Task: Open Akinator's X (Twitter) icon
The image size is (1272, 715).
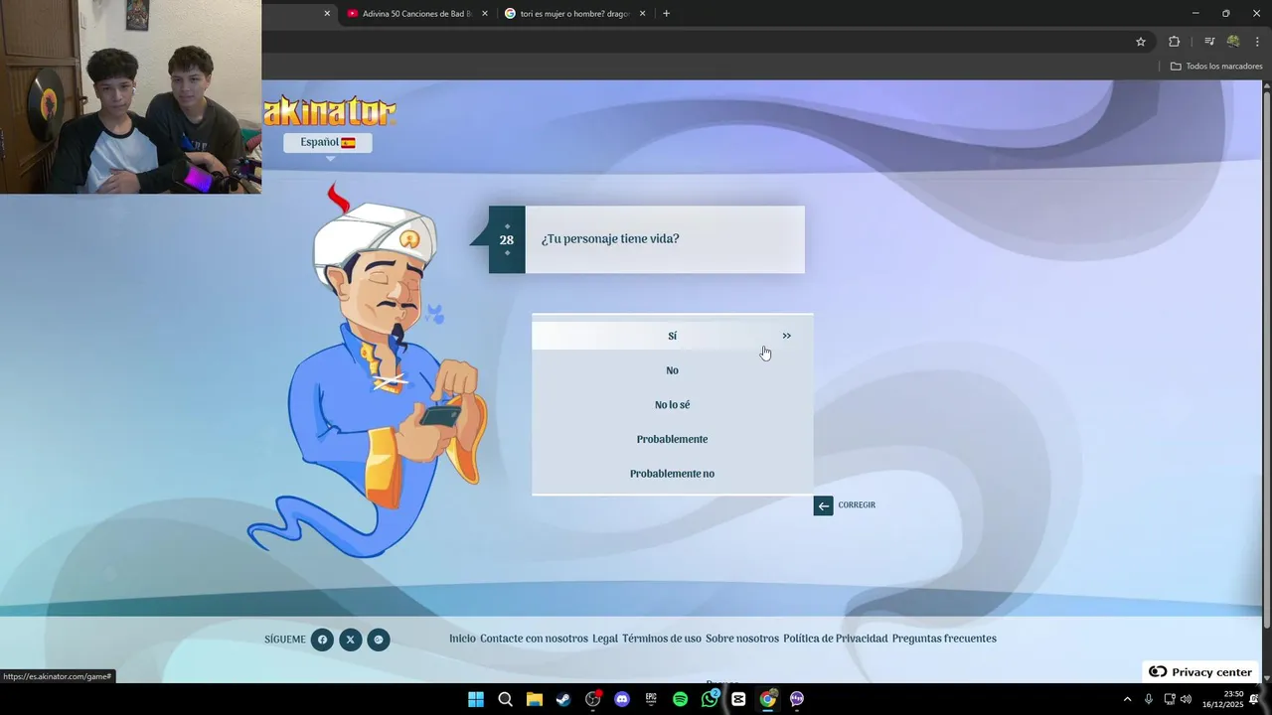Action: tap(350, 640)
